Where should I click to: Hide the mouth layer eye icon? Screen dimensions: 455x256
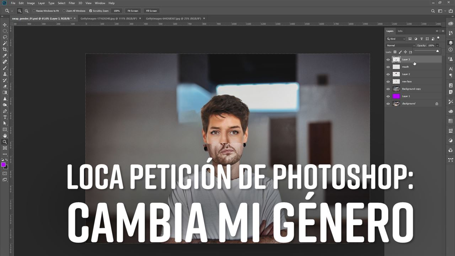[388, 67]
